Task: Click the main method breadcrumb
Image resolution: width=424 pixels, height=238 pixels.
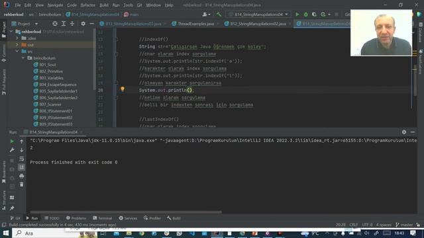Action: (131, 15)
